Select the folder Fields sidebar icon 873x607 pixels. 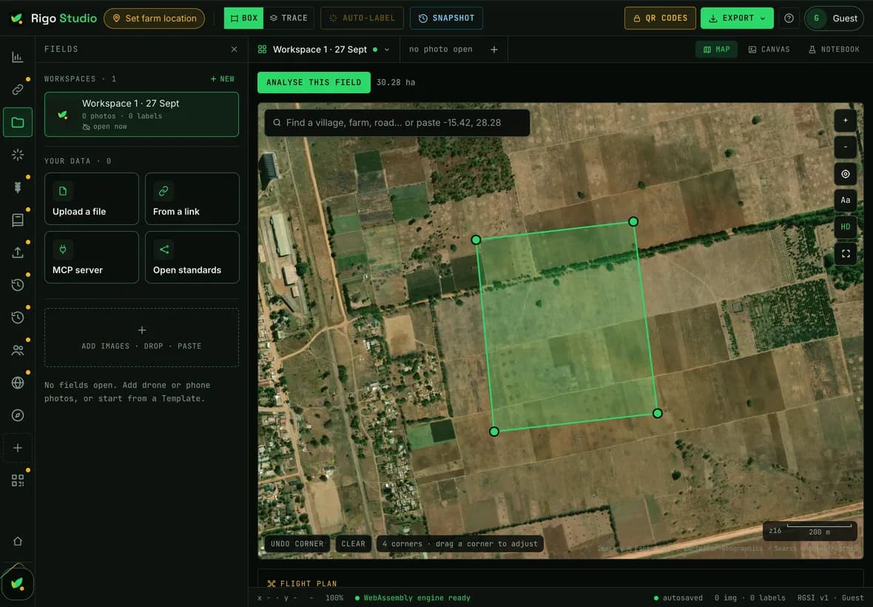(17, 122)
